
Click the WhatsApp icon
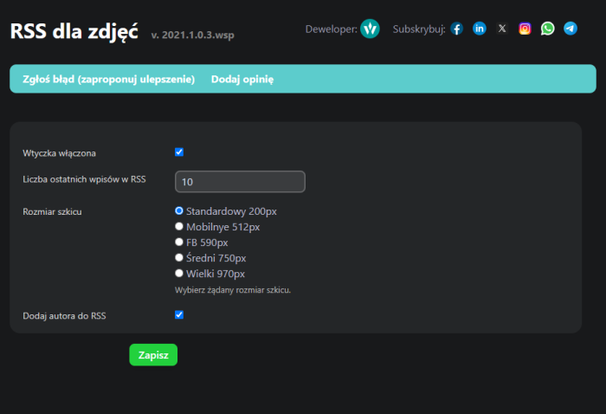547,29
